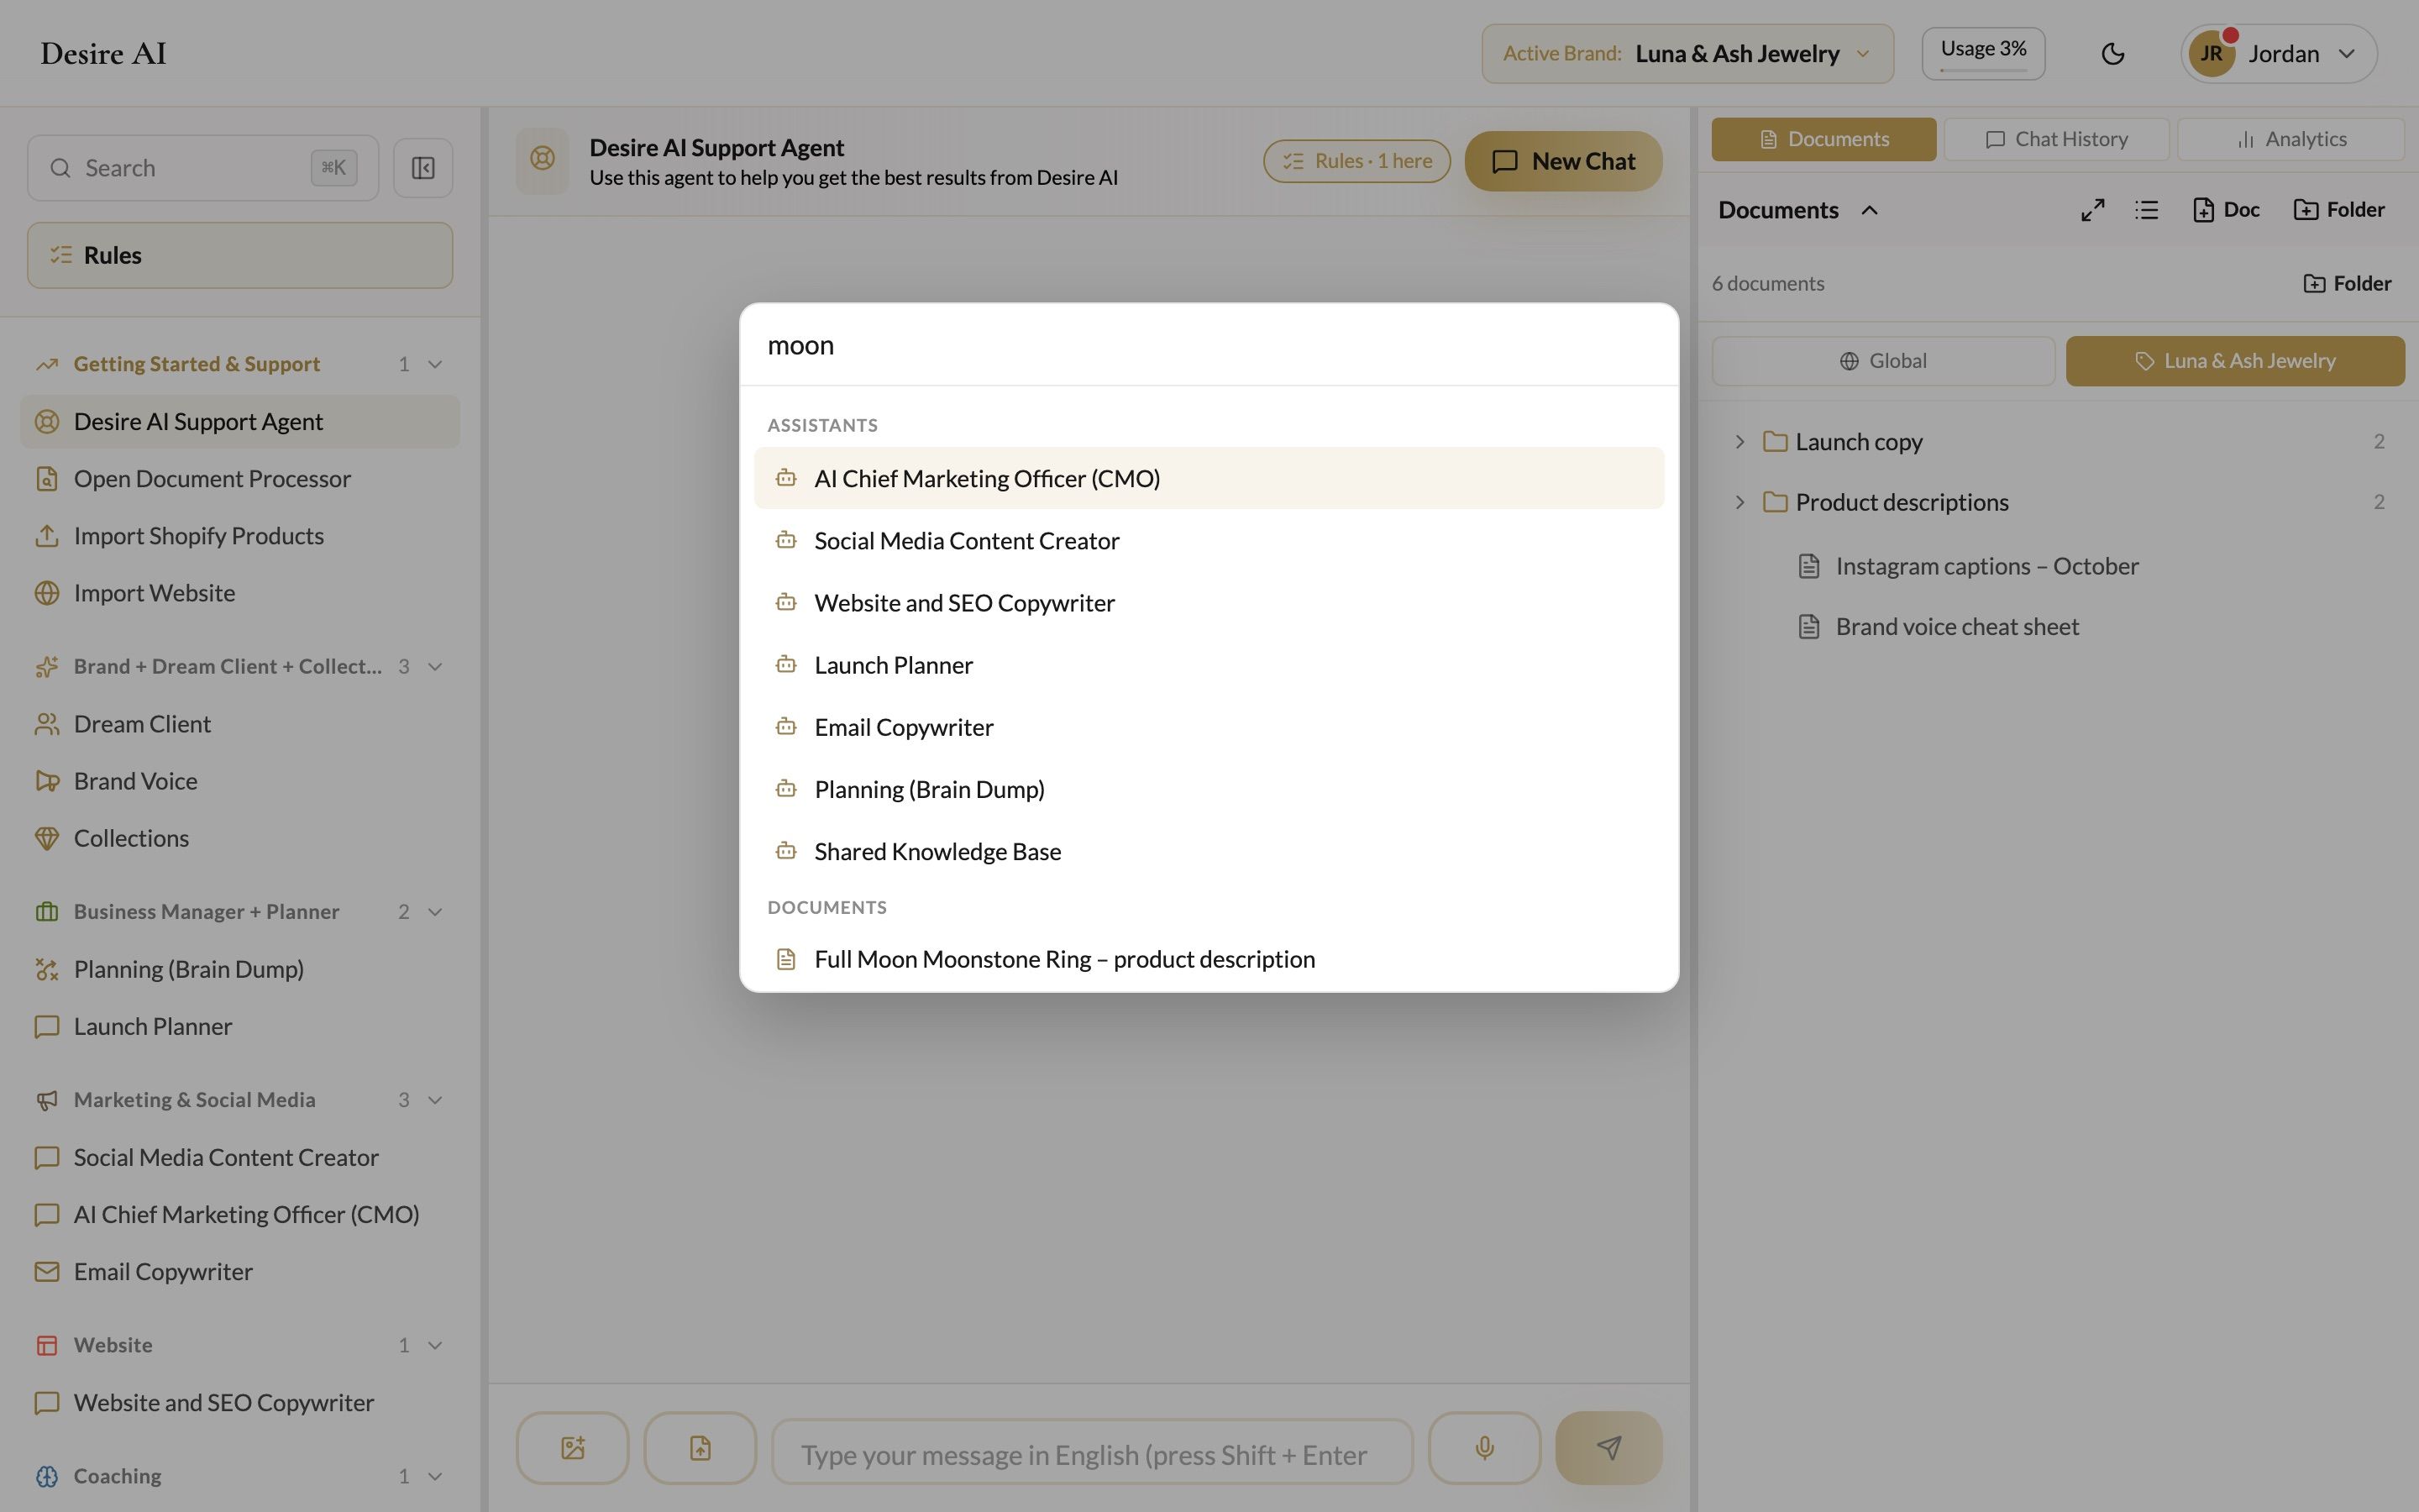Collapse Marketing & Social Media section
The width and height of the screenshot is (2419, 1512).
[x=435, y=1100]
